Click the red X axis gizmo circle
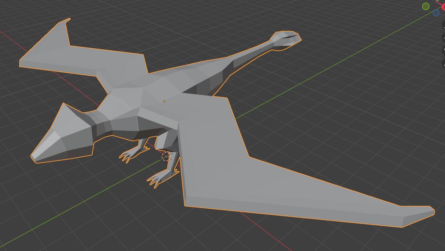The image size is (445, 251). pyautogui.click(x=443, y=7)
